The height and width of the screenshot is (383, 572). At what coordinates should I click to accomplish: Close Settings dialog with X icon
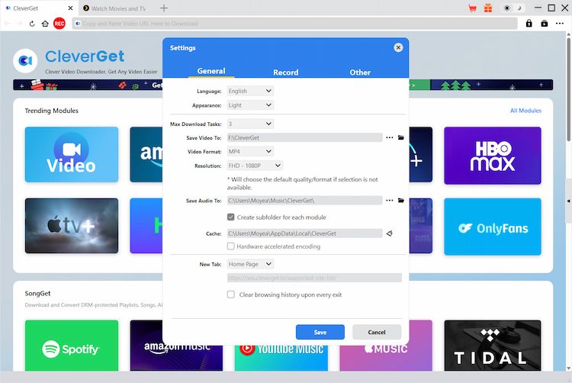click(398, 47)
